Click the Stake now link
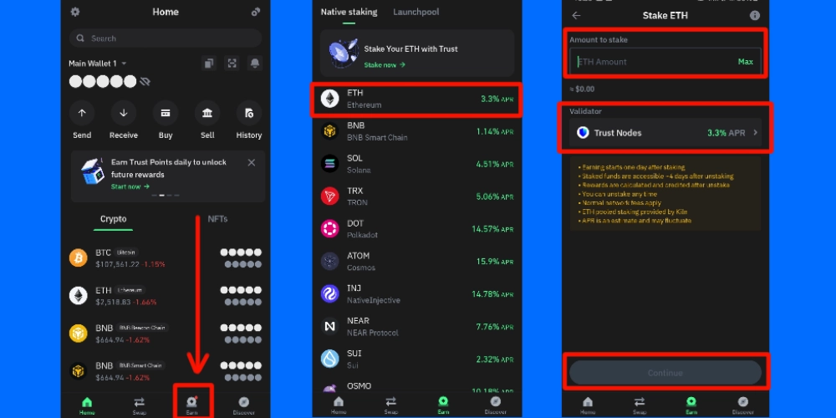The height and width of the screenshot is (418, 836). [x=385, y=64]
